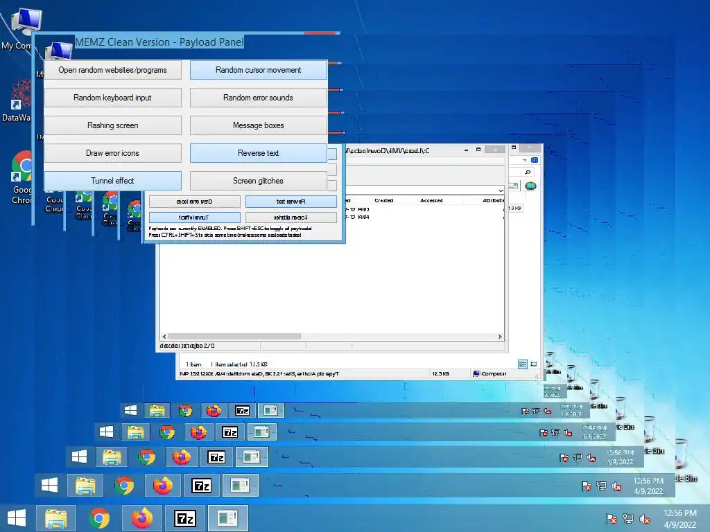Click the mirrored path title of the file manager window
710x532 pixels.
click(387, 150)
